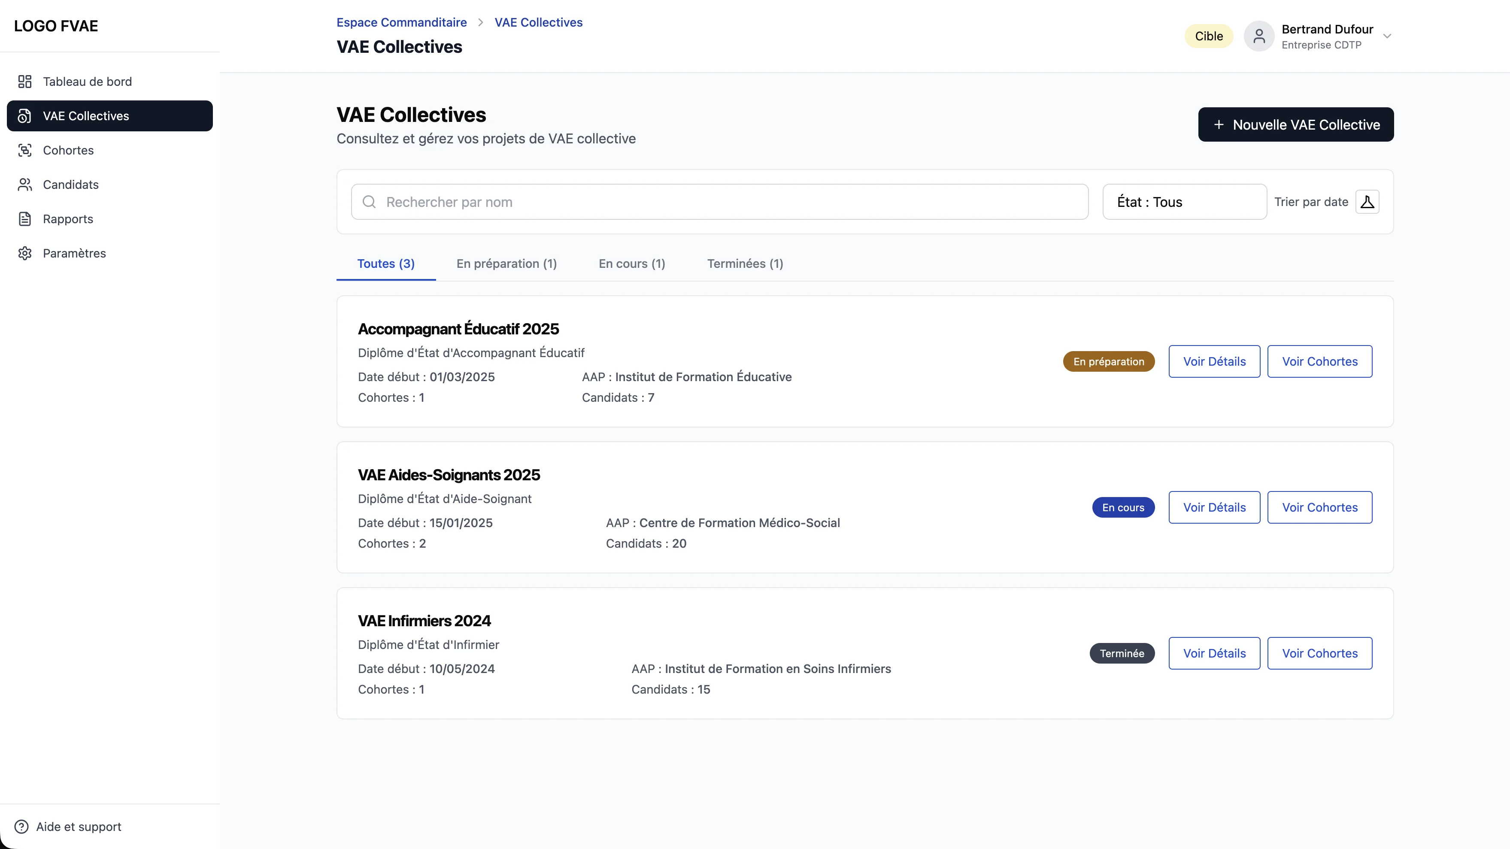Select the VAE Collectives sidebar icon

point(24,115)
